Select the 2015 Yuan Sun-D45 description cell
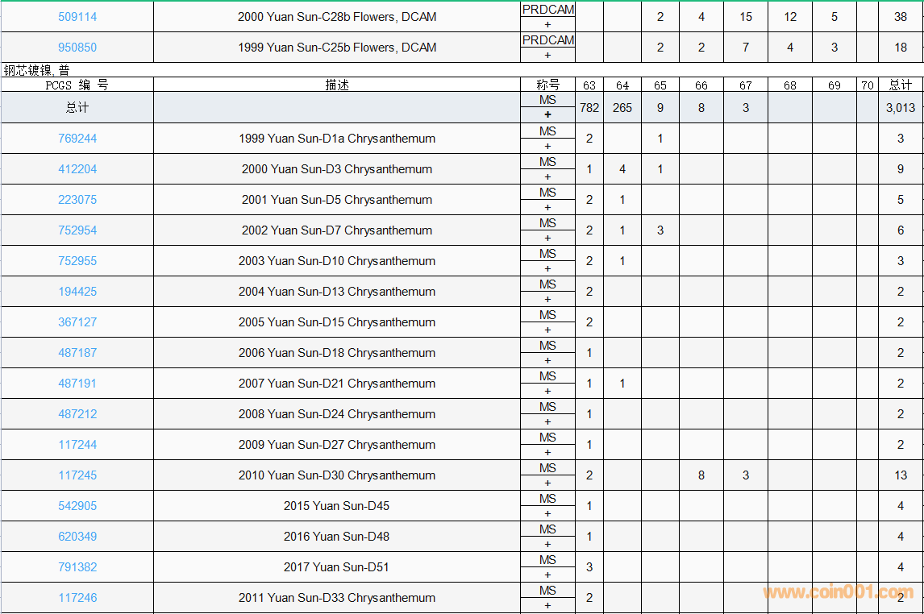The height and width of the screenshot is (614, 924). pyautogui.click(x=337, y=506)
